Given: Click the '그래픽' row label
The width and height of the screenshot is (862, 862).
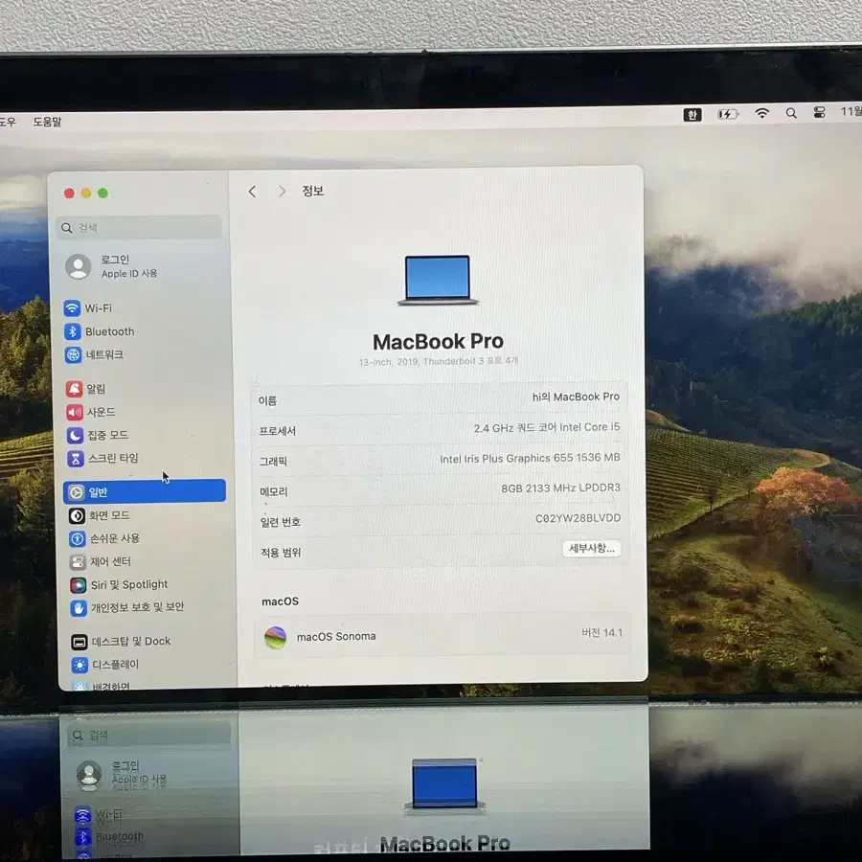Looking at the screenshot, I should [273, 462].
